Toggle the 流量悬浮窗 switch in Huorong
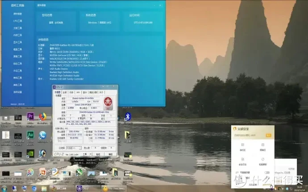 coord(267,172)
